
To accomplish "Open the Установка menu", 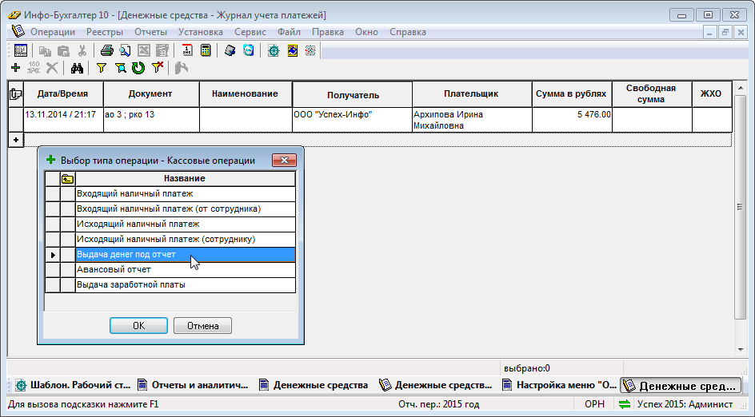I will 200,32.
